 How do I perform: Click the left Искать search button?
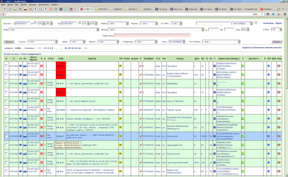pyautogui.click(x=9, y=42)
